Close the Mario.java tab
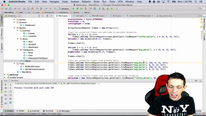The height and width of the screenshot is (116, 206). coord(69,16)
